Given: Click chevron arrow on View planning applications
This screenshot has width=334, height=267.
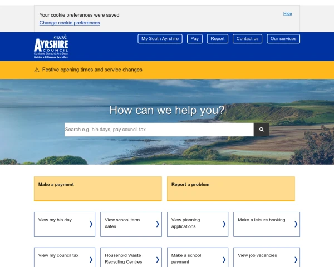Looking at the screenshot, I should (224, 224).
